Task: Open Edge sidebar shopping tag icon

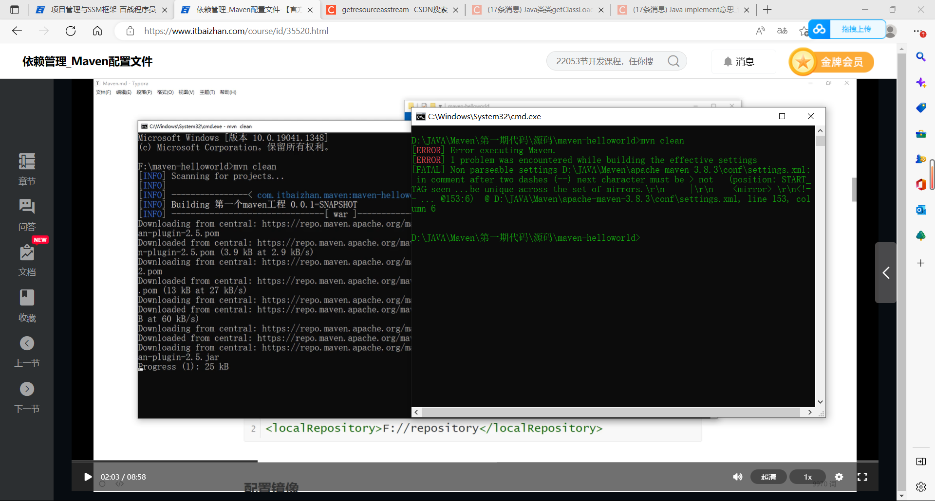Action: [x=920, y=107]
